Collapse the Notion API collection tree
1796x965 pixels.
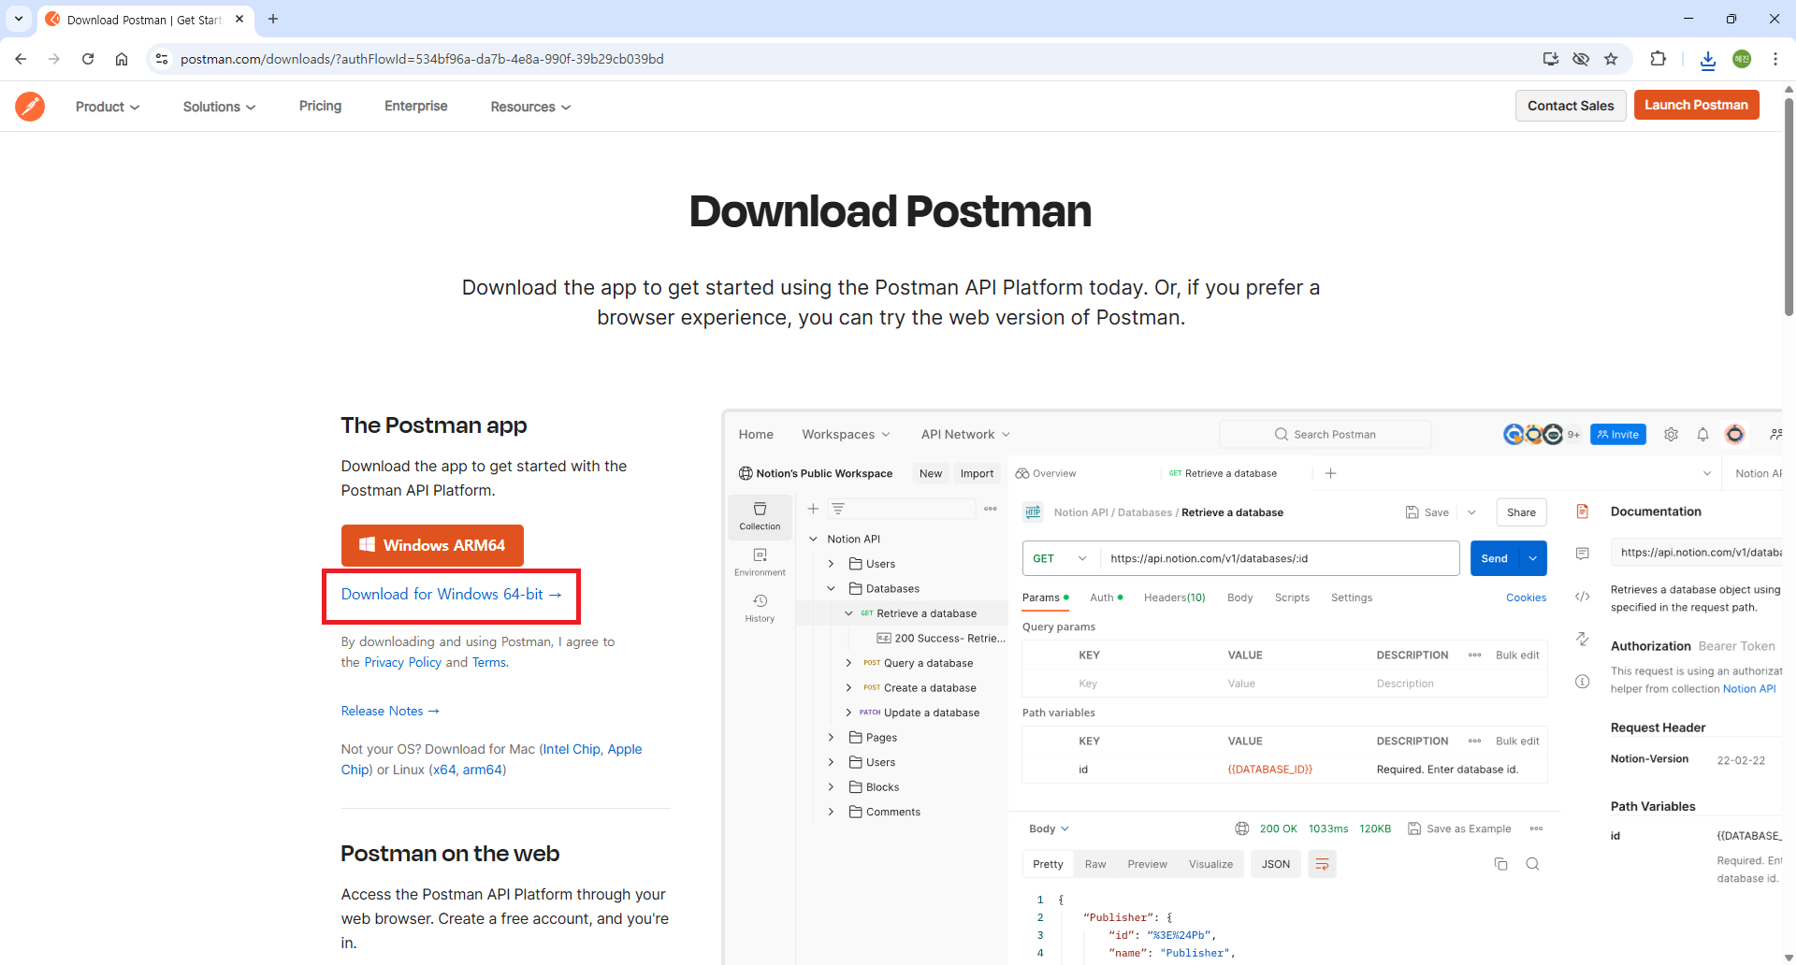tap(814, 539)
